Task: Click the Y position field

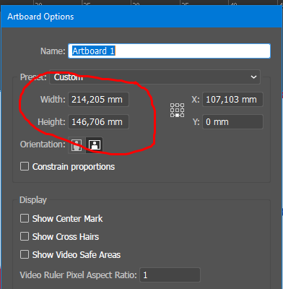Action: (x=232, y=122)
